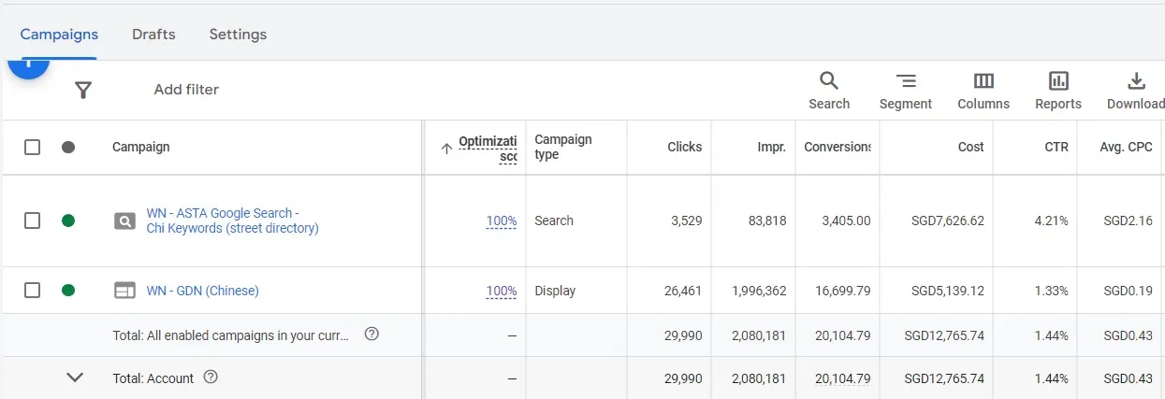This screenshot has height=399, width=1165.
Task: Expand the Total: Account row chevron
Action: 75,378
